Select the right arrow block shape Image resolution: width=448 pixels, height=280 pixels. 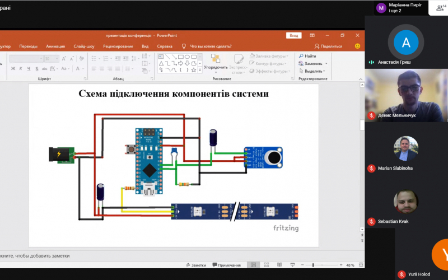tap(180, 63)
